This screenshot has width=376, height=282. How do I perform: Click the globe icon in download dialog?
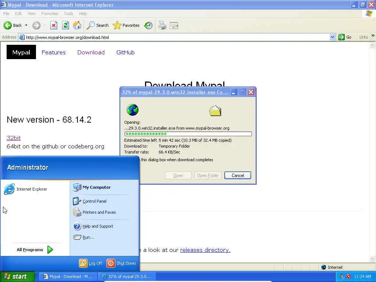coord(132,110)
